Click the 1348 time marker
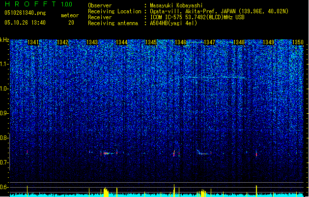 [239, 42]
